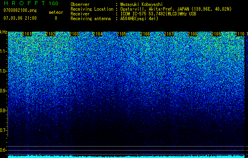
Task: Click the 2102 time marker
Action: click(x=50, y=34)
